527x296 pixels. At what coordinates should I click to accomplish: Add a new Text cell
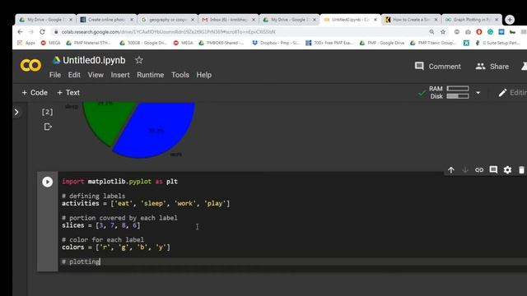(x=68, y=93)
